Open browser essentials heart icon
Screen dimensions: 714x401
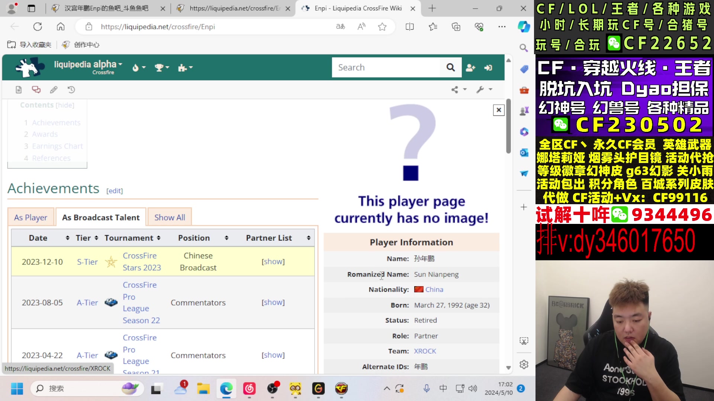coord(479,27)
